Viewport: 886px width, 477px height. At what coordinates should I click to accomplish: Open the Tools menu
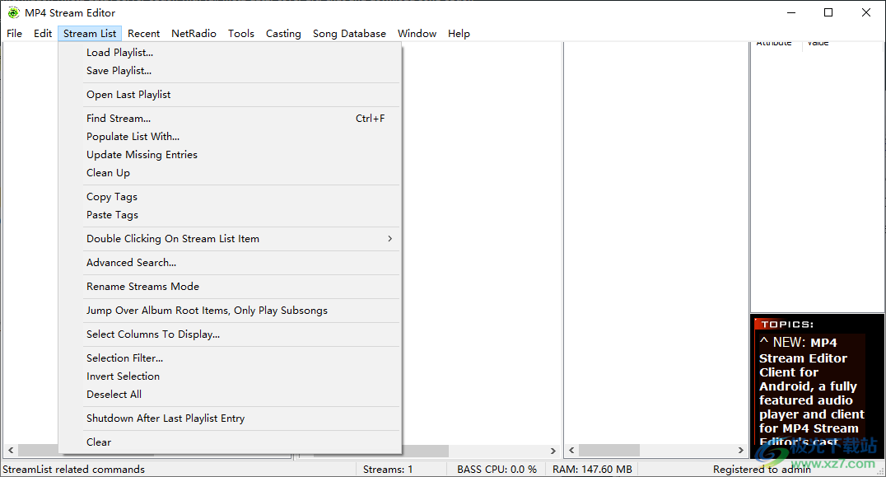tap(241, 33)
